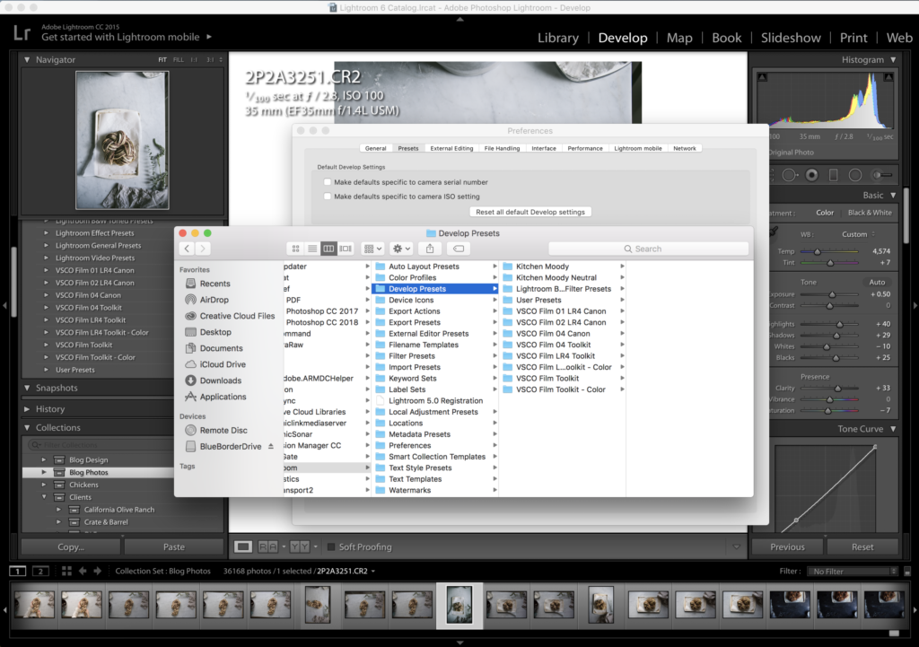This screenshot has height=647, width=919.
Task: Open Finder action gear menu
Action: (401, 249)
